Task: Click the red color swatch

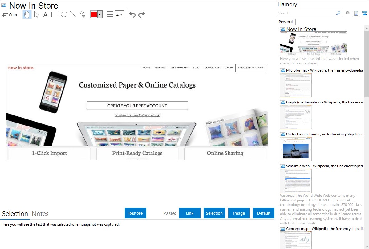Action: [x=94, y=14]
